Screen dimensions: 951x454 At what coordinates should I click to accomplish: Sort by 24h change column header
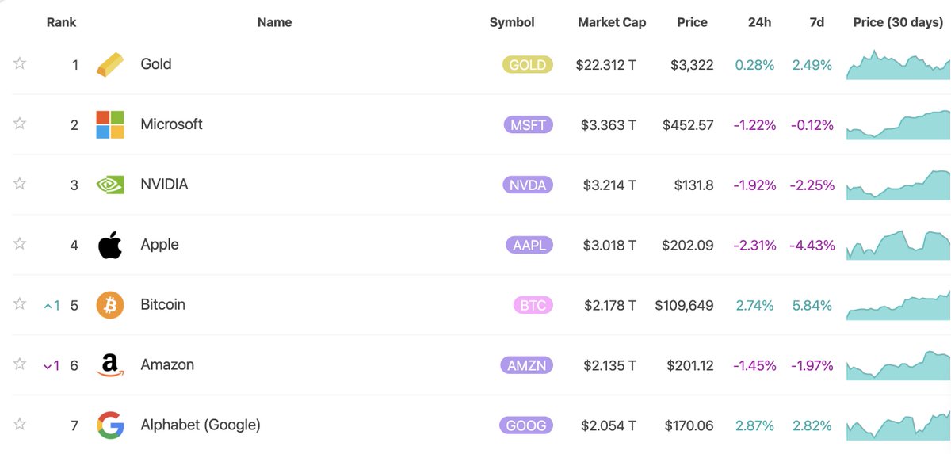click(759, 22)
